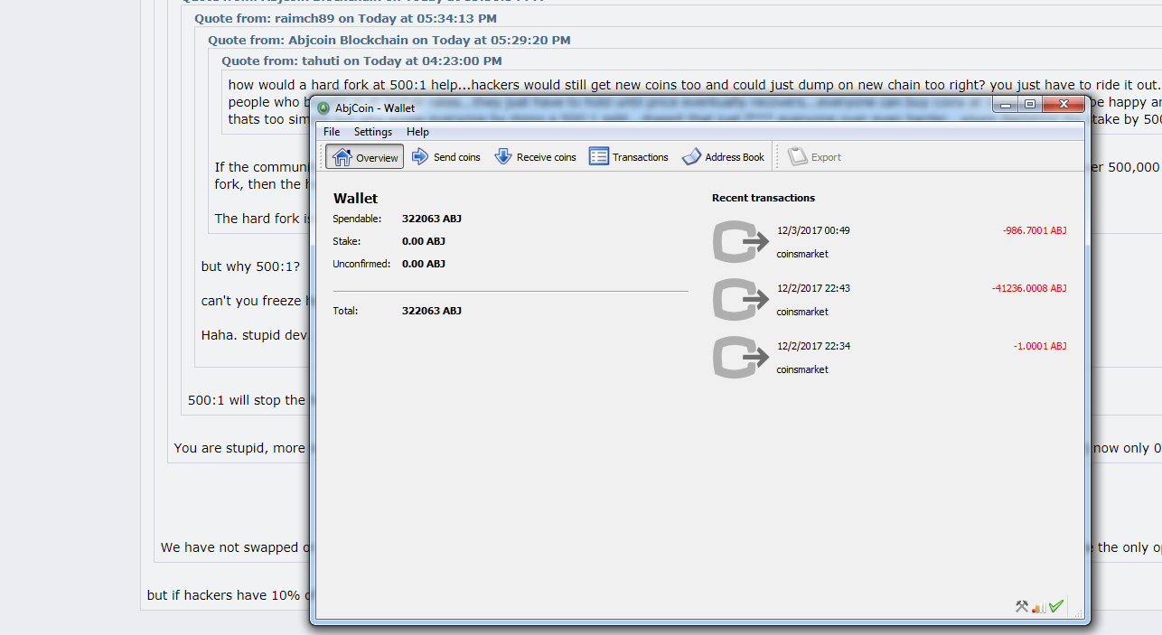This screenshot has height=635, width=1162.
Task: Click the Spendable 322063 ABJ value
Action: [432, 219]
